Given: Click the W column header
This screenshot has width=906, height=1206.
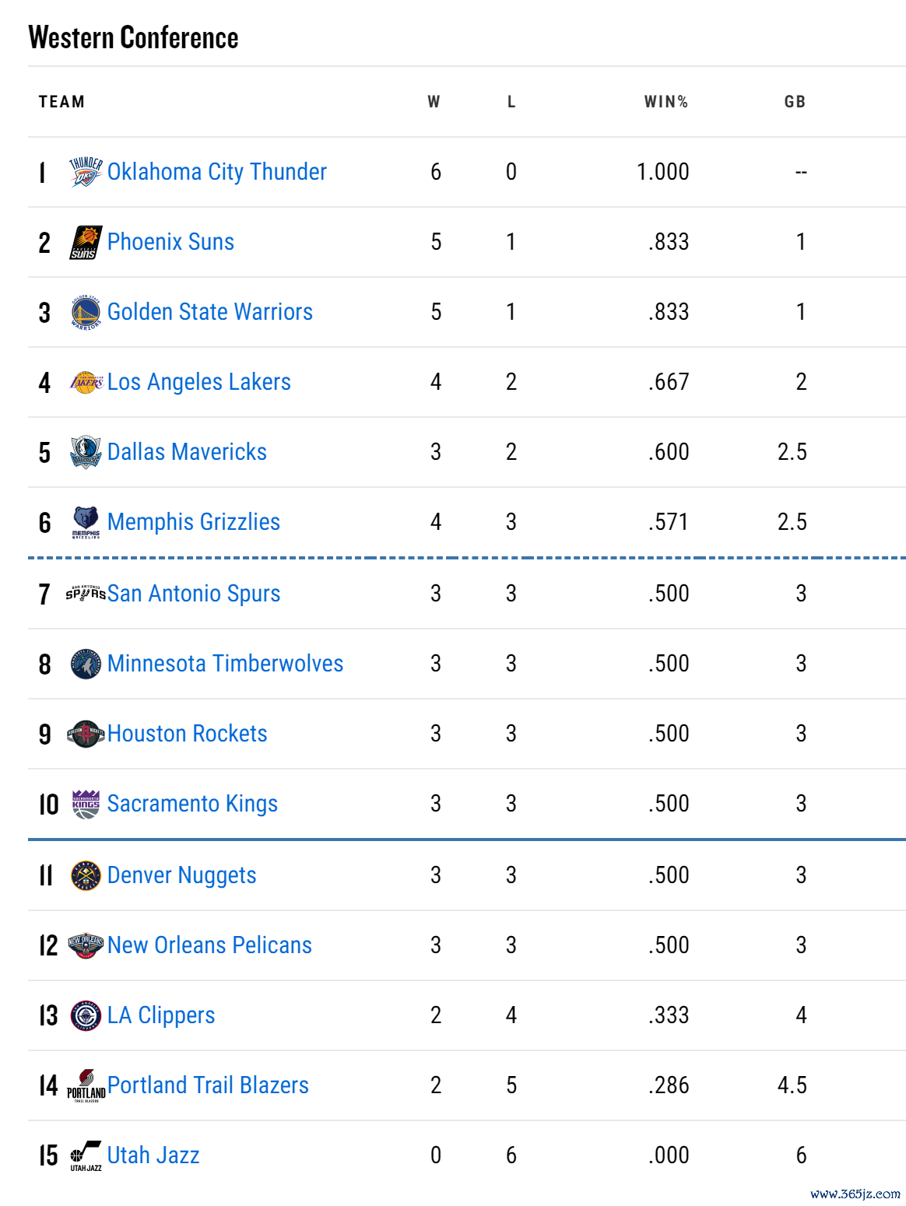Looking at the screenshot, I should pyautogui.click(x=434, y=102).
